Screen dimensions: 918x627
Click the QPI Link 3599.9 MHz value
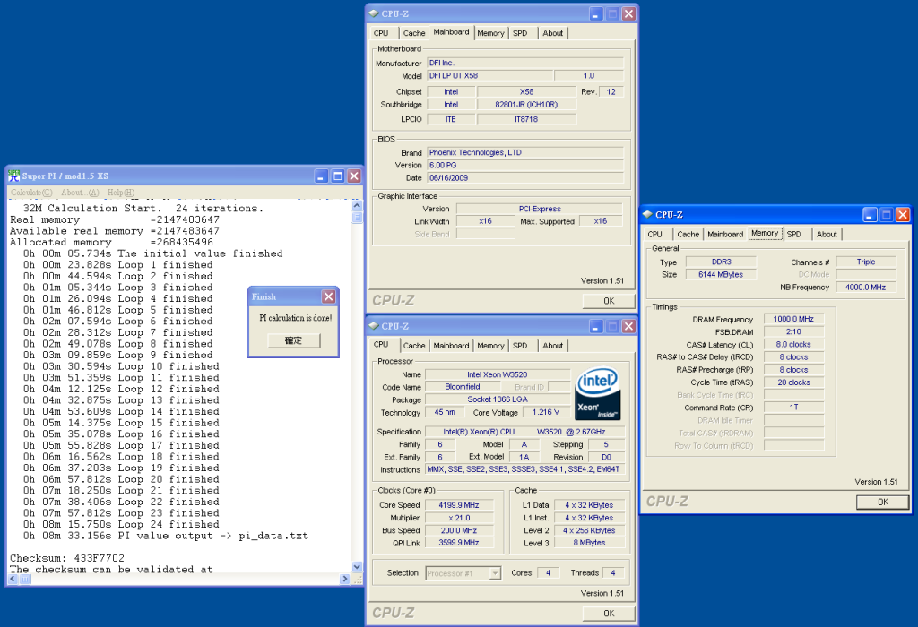[460, 543]
